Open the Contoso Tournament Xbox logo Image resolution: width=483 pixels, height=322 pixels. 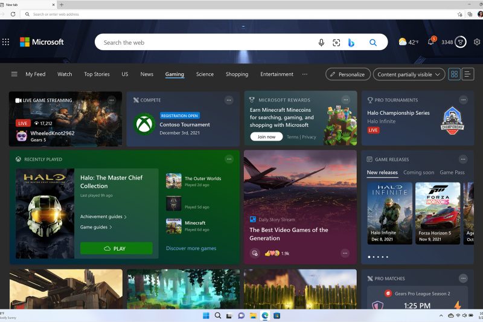[x=144, y=124]
